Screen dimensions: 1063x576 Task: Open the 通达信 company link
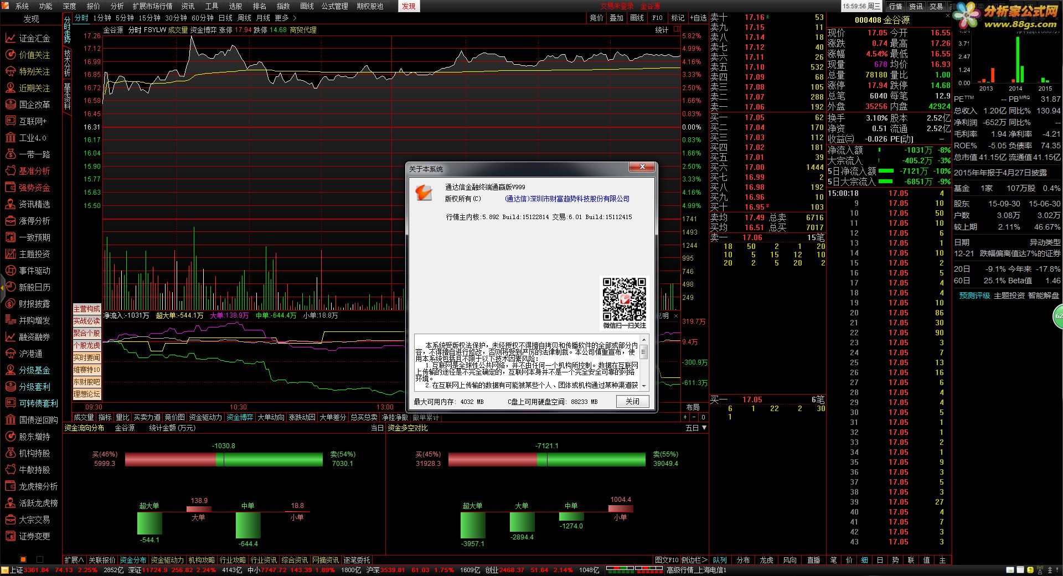click(x=567, y=199)
